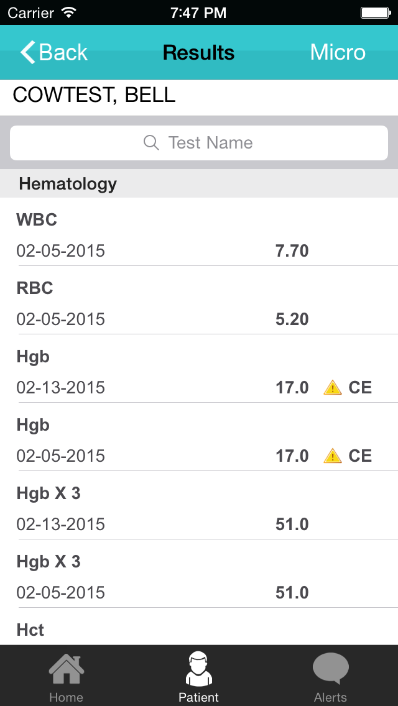
Task: Tap warning triangle on Hgb 02-05-2015
Action: pos(333,456)
